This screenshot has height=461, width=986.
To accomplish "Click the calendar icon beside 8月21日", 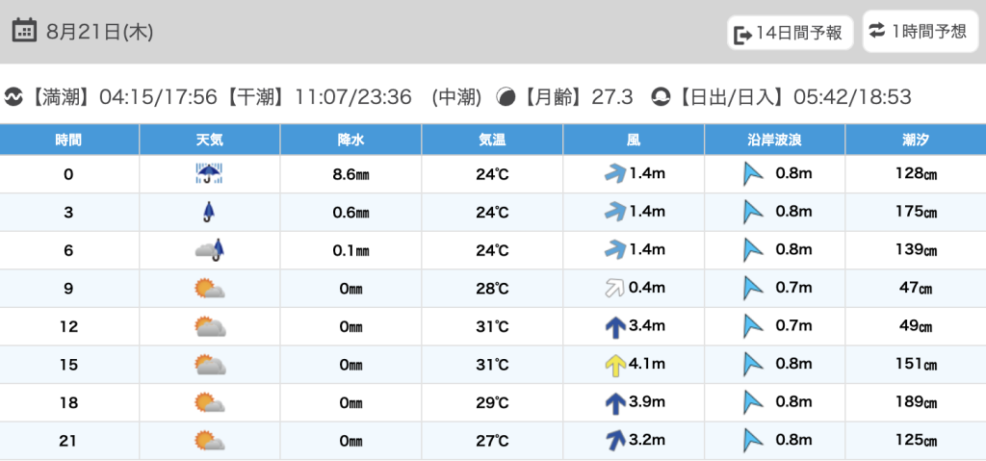I will point(24,31).
